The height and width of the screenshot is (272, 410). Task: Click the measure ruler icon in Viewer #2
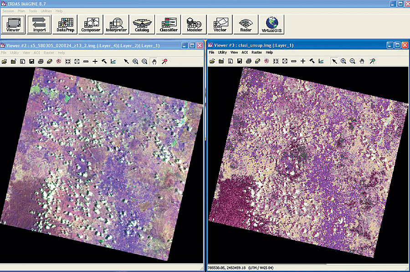86,61
